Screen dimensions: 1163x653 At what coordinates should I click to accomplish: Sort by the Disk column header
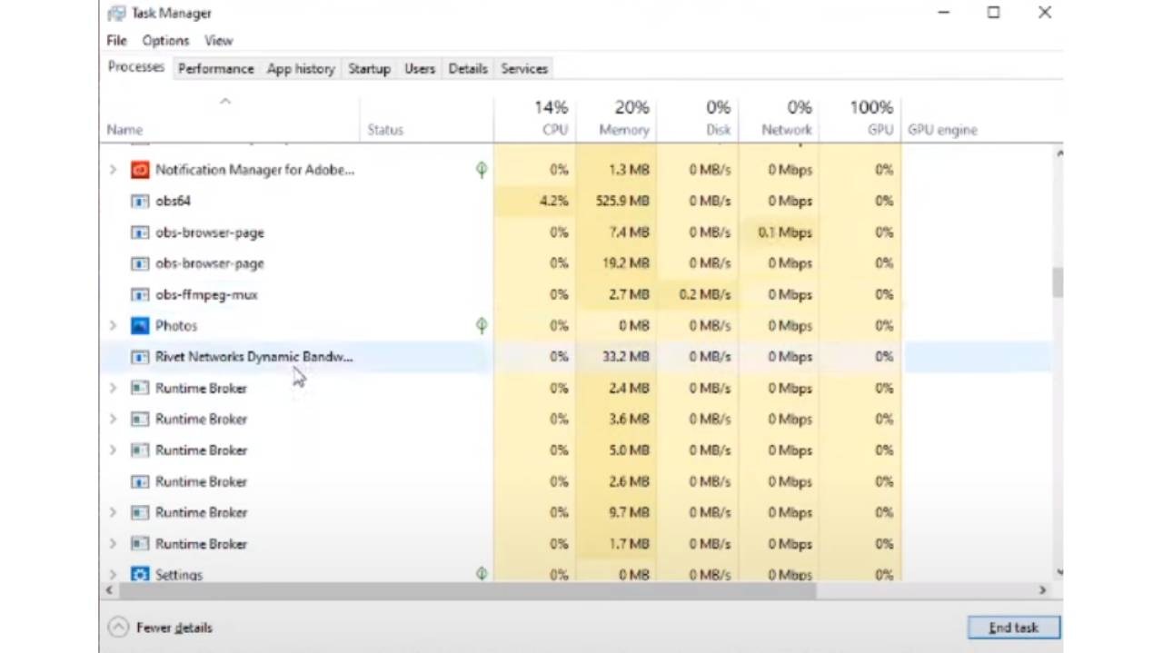click(x=698, y=118)
